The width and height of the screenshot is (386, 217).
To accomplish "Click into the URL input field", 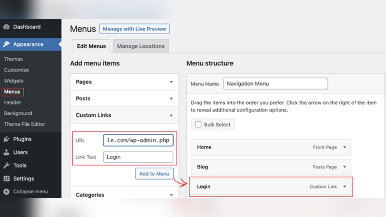I will pos(138,140).
